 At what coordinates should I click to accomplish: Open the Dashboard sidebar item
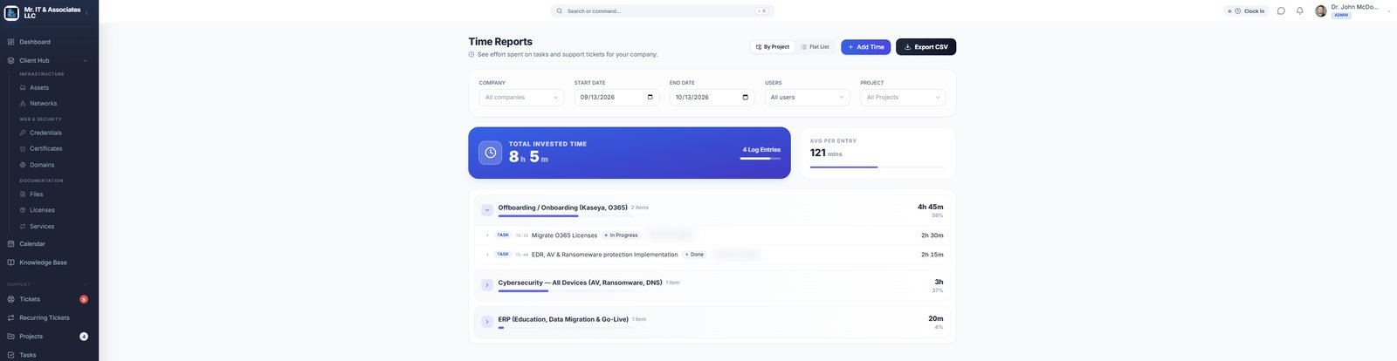click(x=49, y=42)
